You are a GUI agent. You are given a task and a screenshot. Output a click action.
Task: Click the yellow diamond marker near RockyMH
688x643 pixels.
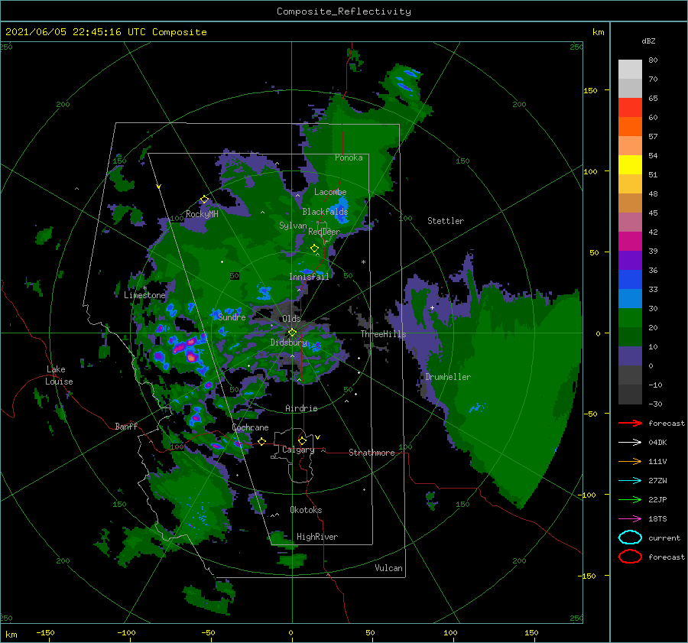point(204,200)
